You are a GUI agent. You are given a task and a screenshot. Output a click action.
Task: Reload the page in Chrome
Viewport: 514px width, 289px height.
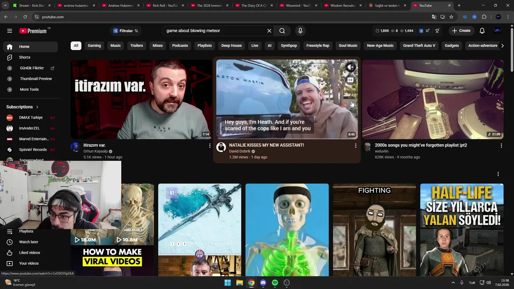tap(25, 17)
